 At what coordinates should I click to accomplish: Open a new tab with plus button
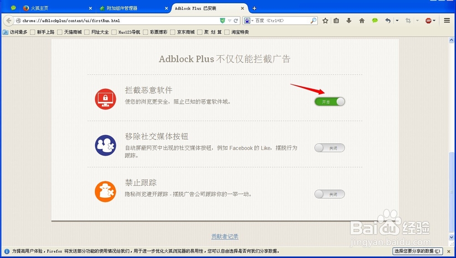[254, 8]
